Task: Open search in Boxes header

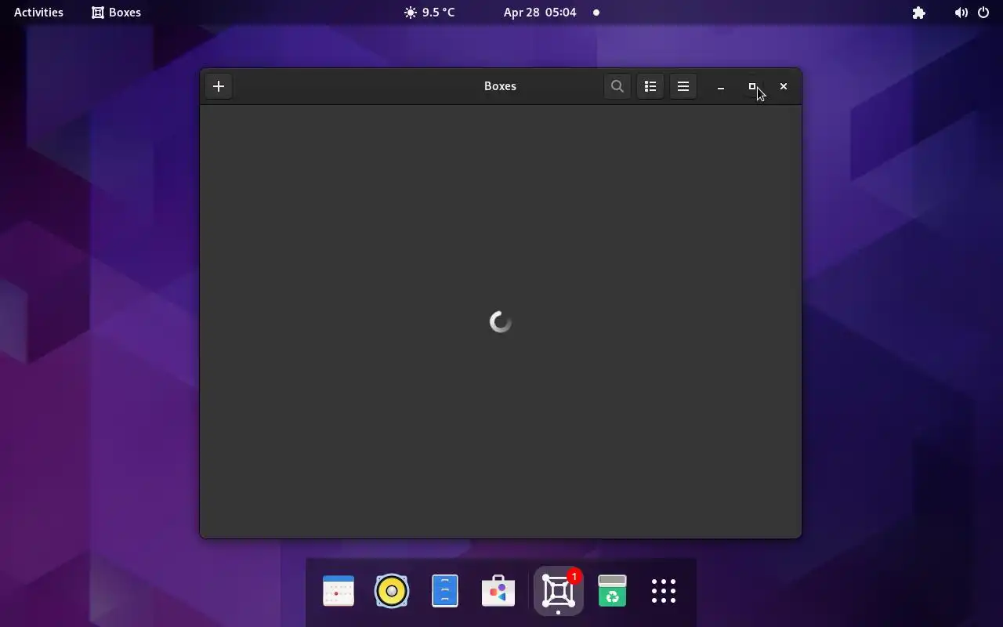Action: coord(617,86)
